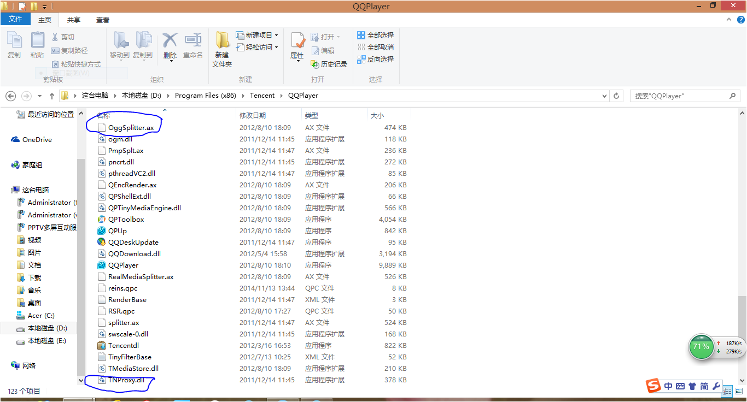Click Edit (编辑) in the ribbon
Image resolution: width=747 pixels, height=402 pixels.
click(x=323, y=50)
